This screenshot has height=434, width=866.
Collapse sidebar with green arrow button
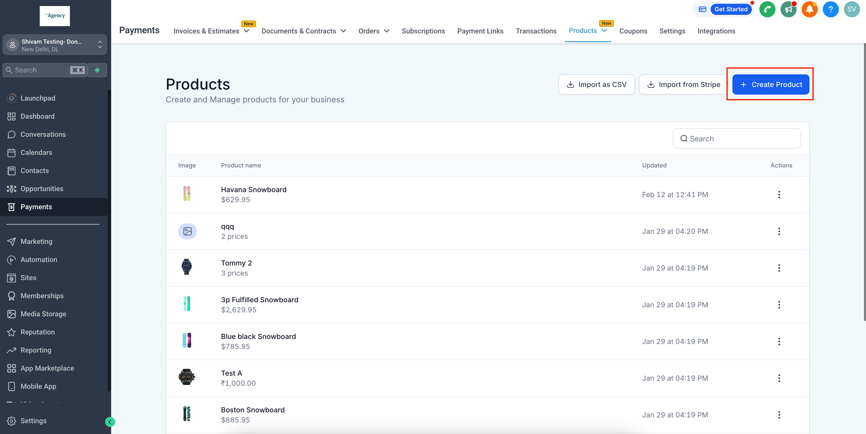[x=110, y=422]
